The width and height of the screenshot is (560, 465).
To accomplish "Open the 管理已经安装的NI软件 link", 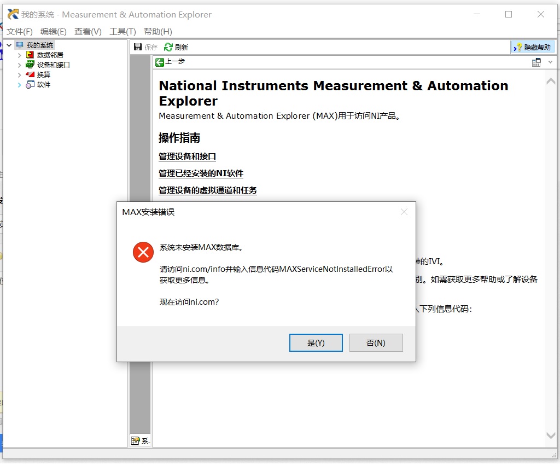I will coord(201,173).
